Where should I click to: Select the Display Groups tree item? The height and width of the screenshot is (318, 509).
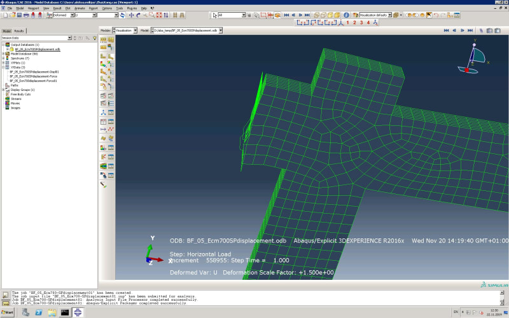click(22, 90)
